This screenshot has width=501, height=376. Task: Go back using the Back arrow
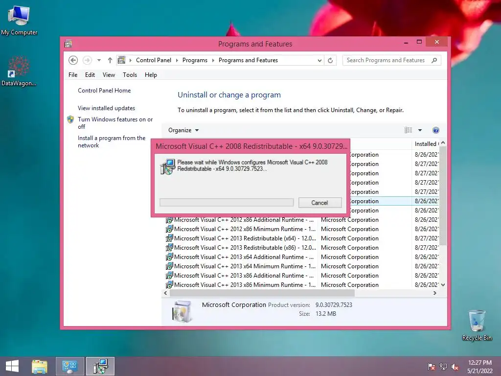point(73,60)
